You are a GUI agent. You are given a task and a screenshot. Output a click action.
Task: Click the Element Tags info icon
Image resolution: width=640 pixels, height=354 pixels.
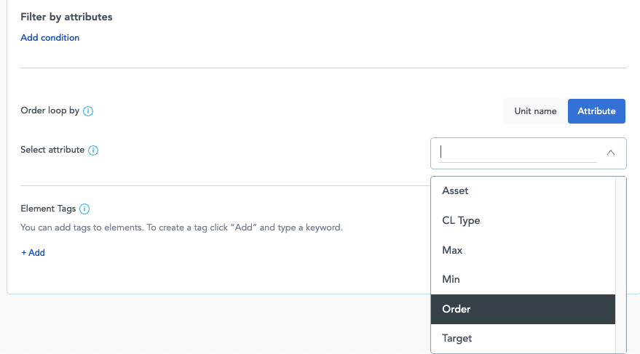pyautogui.click(x=84, y=209)
